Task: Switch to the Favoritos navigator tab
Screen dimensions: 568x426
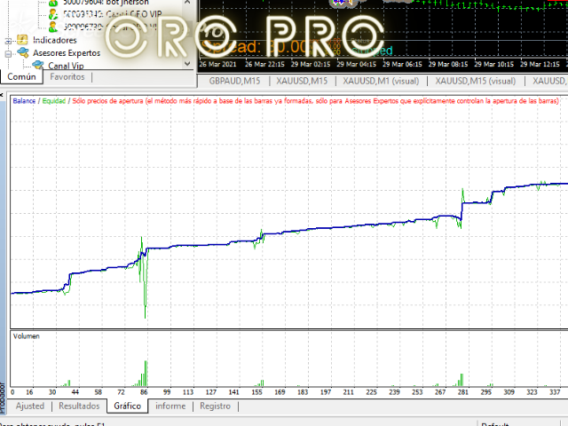Action: pyautogui.click(x=67, y=77)
